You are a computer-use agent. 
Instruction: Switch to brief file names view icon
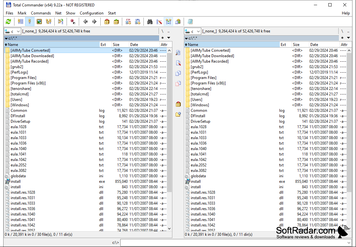[21, 22]
